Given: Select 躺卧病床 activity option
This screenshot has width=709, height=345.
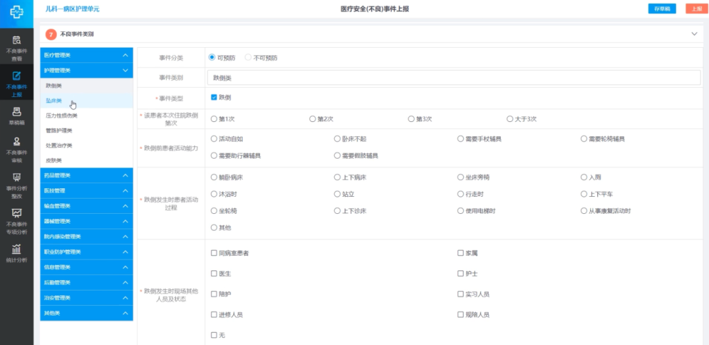Looking at the screenshot, I should pos(214,177).
